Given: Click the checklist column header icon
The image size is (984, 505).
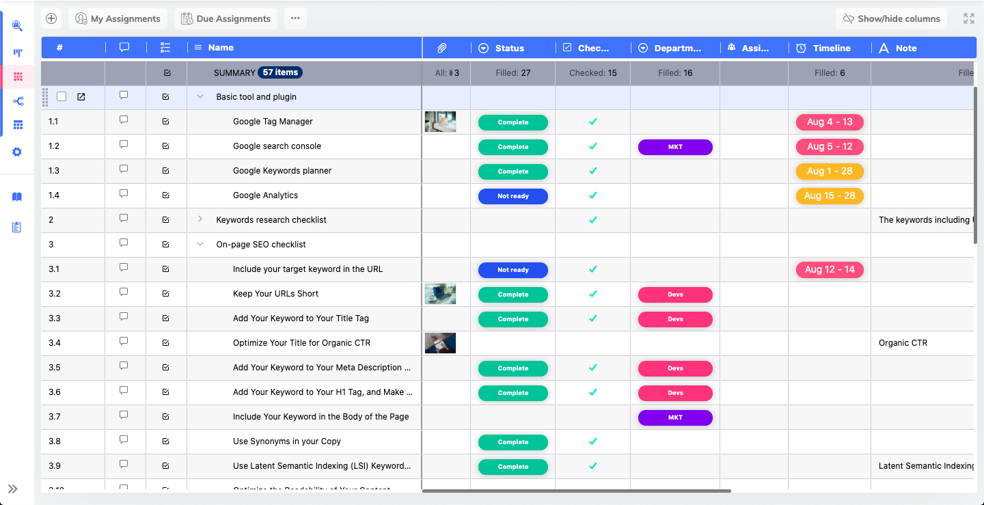Looking at the screenshot, I should [165, 47].
